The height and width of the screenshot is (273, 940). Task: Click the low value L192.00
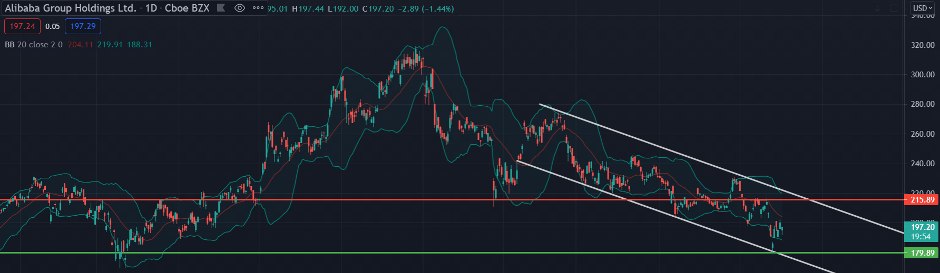tap(342, 9)
